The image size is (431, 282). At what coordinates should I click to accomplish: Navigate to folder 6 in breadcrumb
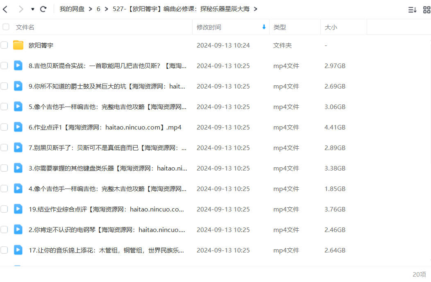[x=98, y=9]
